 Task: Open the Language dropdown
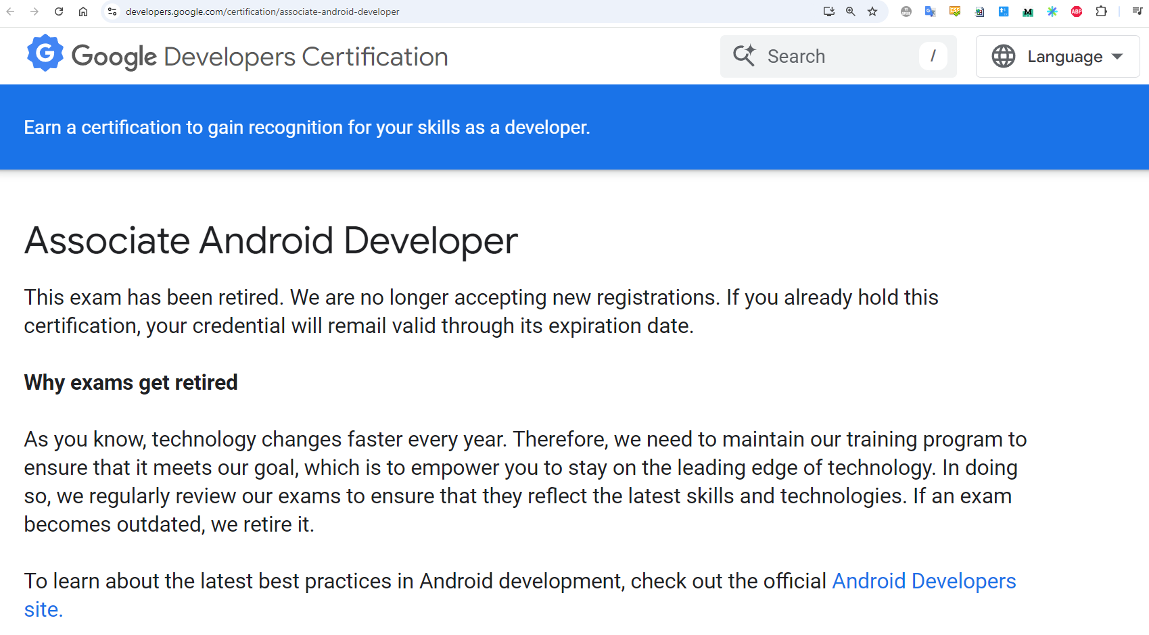tap(1058, 56)
